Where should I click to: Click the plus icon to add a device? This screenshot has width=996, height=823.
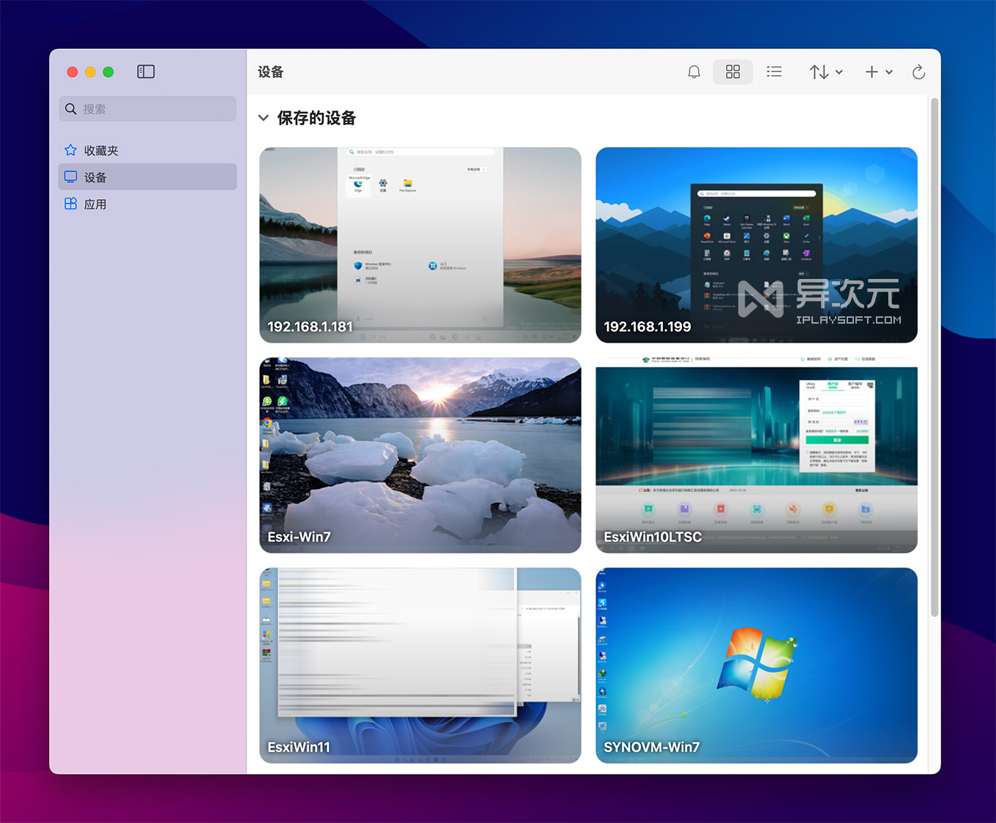click(x=871, y=72)
